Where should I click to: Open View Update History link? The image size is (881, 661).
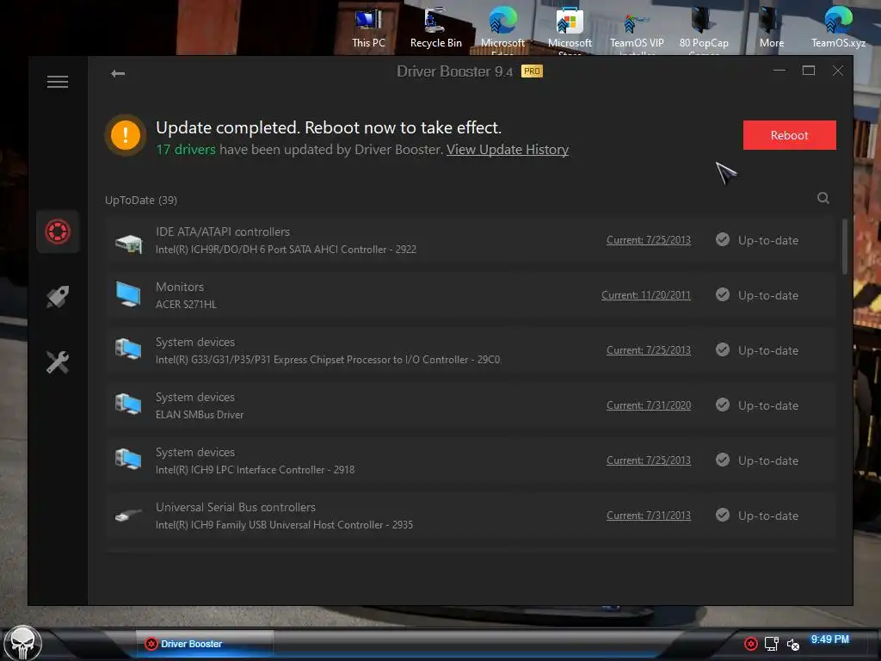click(508, 150)
